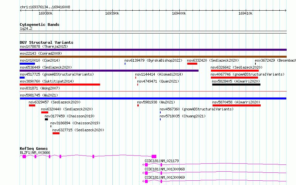Click the Cytogenetic Bands track title

click(40, 25)
